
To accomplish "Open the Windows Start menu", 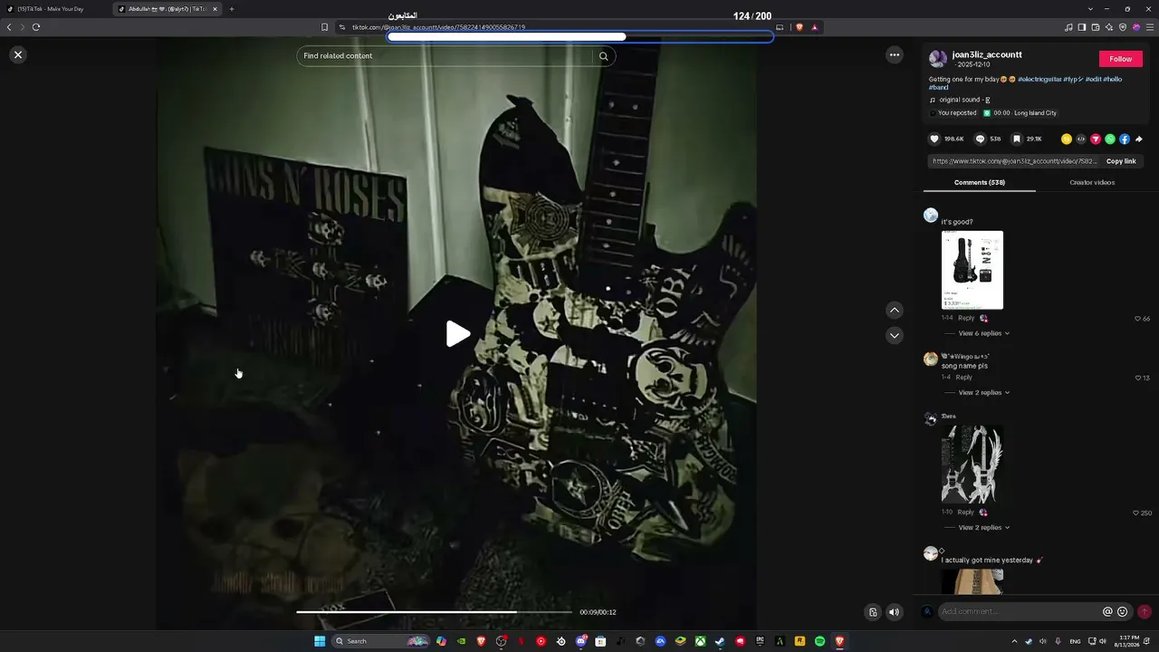I will [x=320, y=641].
